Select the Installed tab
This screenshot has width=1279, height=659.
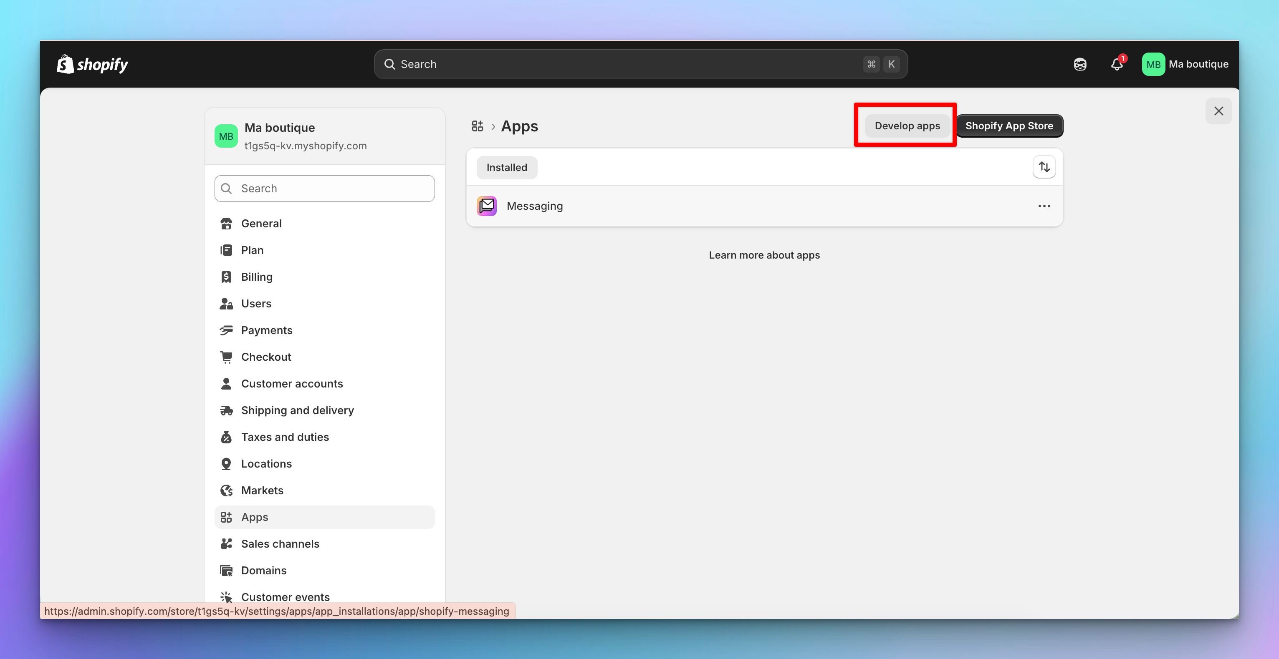click(x=506, y=168)
